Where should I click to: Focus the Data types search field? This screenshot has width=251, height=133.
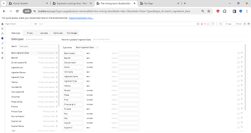click(x=39, y=46)
